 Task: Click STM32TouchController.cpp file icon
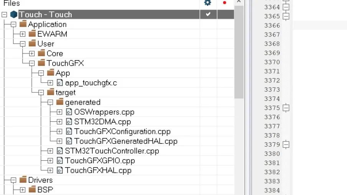[60, 151]
